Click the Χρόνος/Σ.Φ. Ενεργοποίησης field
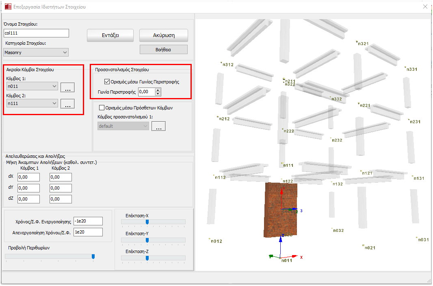 point(88,221)
